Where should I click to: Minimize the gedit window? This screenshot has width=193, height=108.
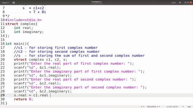point(185,3)
